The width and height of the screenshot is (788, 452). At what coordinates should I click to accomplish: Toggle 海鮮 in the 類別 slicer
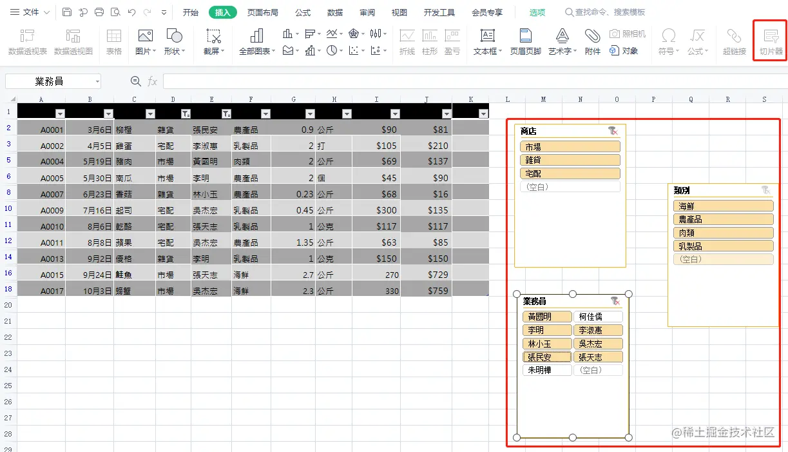[x=723, y=205]
